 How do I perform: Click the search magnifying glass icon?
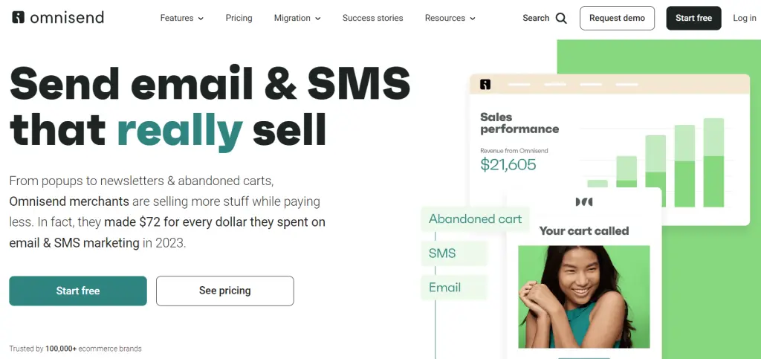pyautogui.click(x=561, y=18)
